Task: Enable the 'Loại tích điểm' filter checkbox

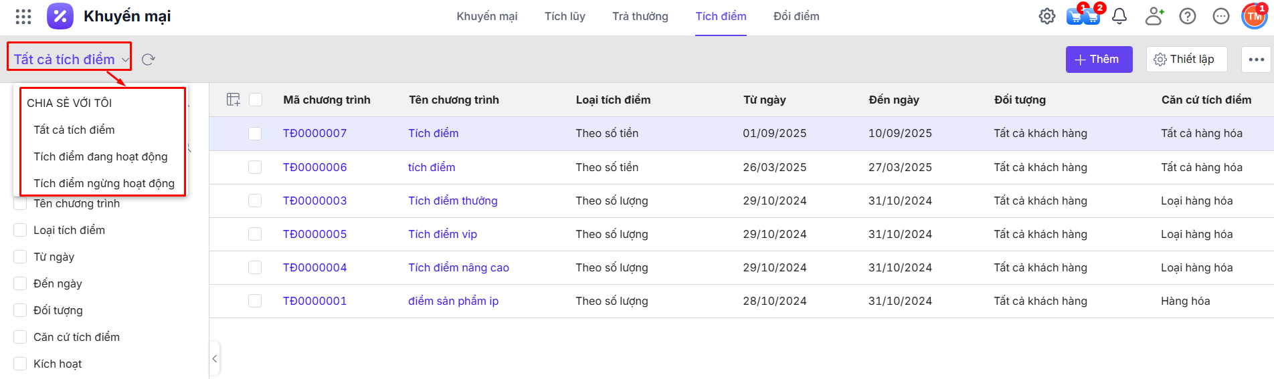Action: point(20,230)
